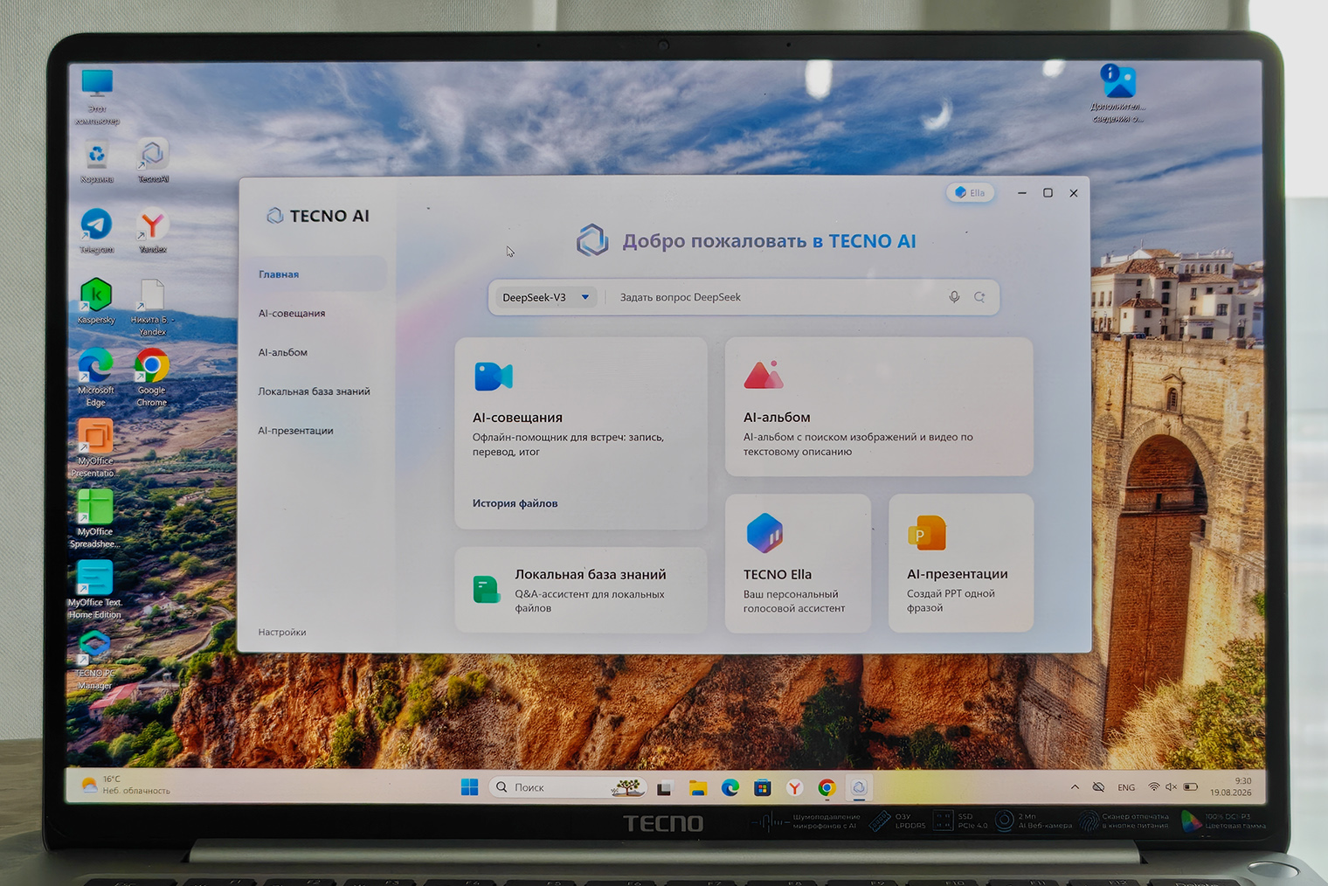
Task: Click the Ella button in the title bar
Action: [970, 193]
